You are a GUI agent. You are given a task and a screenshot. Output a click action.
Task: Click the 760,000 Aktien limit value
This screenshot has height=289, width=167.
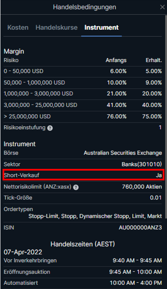click(x=142, y=187)
